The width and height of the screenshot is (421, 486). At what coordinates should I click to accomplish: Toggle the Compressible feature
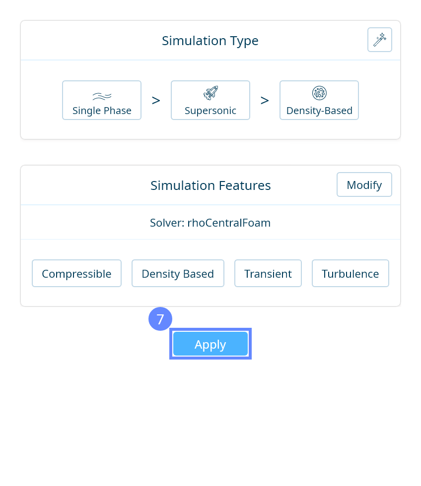(x=76, y=273)
